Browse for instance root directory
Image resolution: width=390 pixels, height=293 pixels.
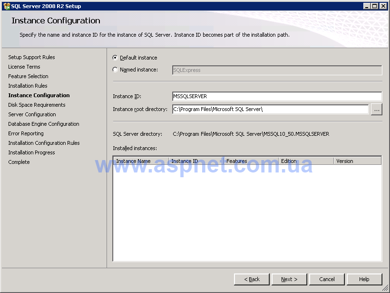(x=377, y=110)
